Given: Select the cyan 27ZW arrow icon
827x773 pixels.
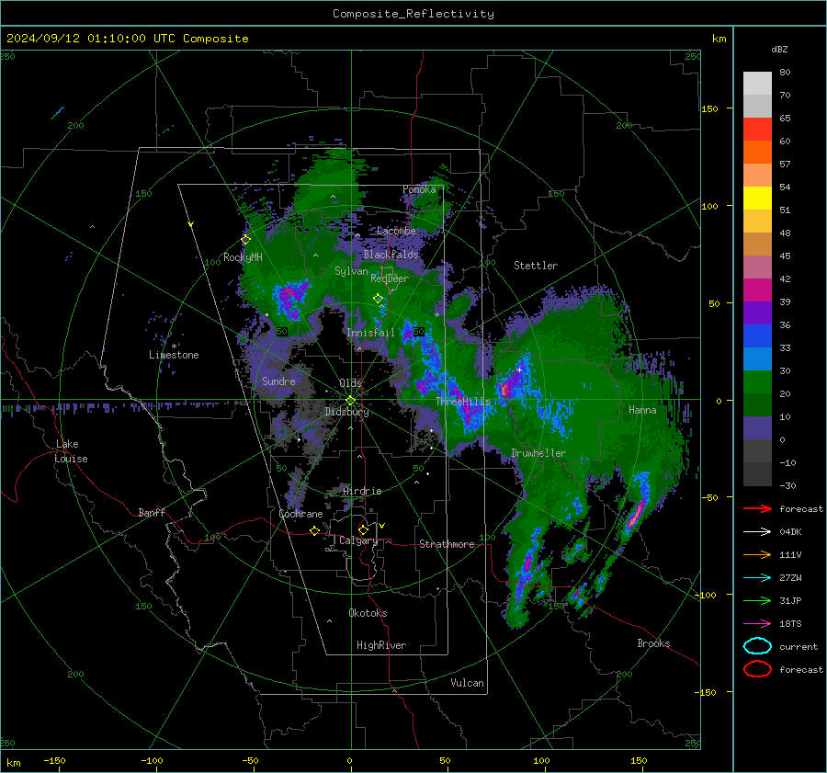Looking at the screenshot, I should pos(757,578).
